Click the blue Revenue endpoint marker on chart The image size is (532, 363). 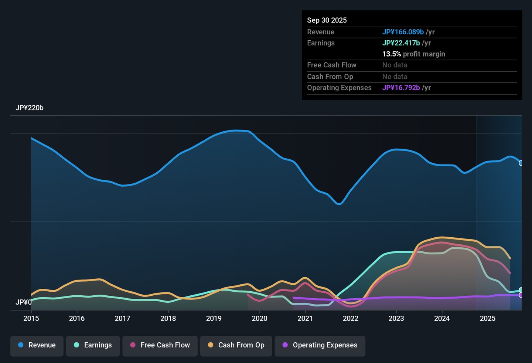[521, 163]
